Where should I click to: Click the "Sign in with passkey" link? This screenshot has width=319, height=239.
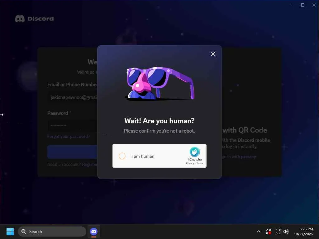coord(238,157)
